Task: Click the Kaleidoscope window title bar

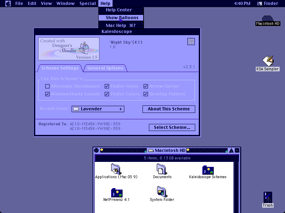Action: (117, 32)
